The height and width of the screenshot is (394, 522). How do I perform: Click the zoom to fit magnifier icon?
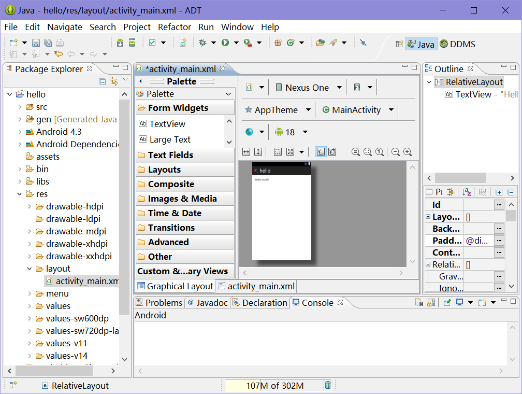coord(368,152)
